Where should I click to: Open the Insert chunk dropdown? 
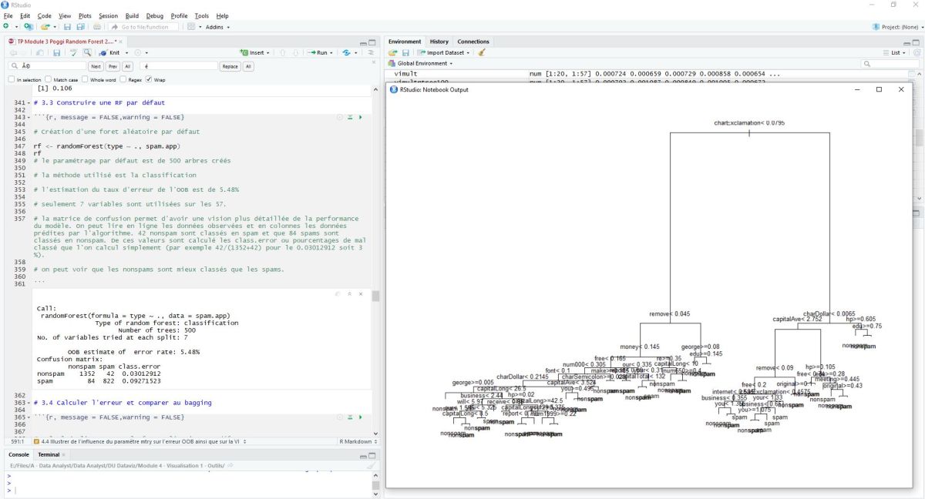tap(256, 53)
